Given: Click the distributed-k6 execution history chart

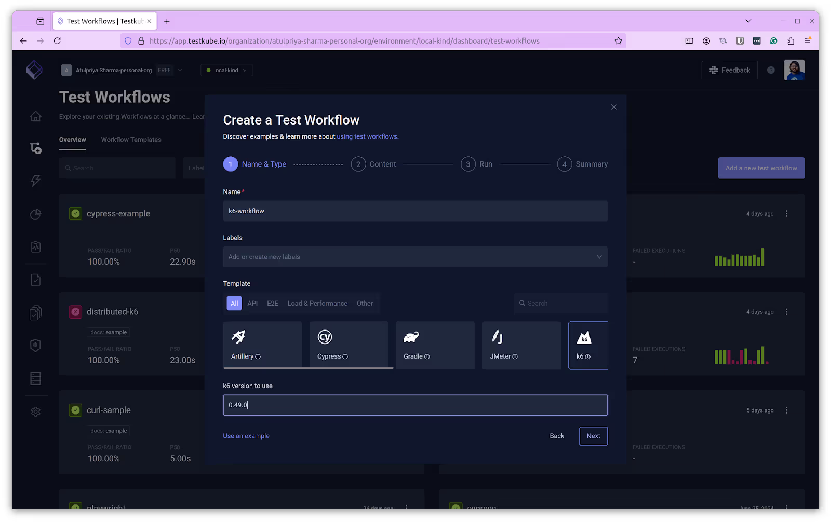Looking at the screenshot, I should 741,355.
